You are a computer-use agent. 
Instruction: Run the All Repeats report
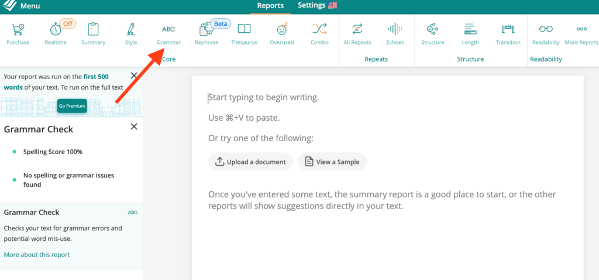357,34
